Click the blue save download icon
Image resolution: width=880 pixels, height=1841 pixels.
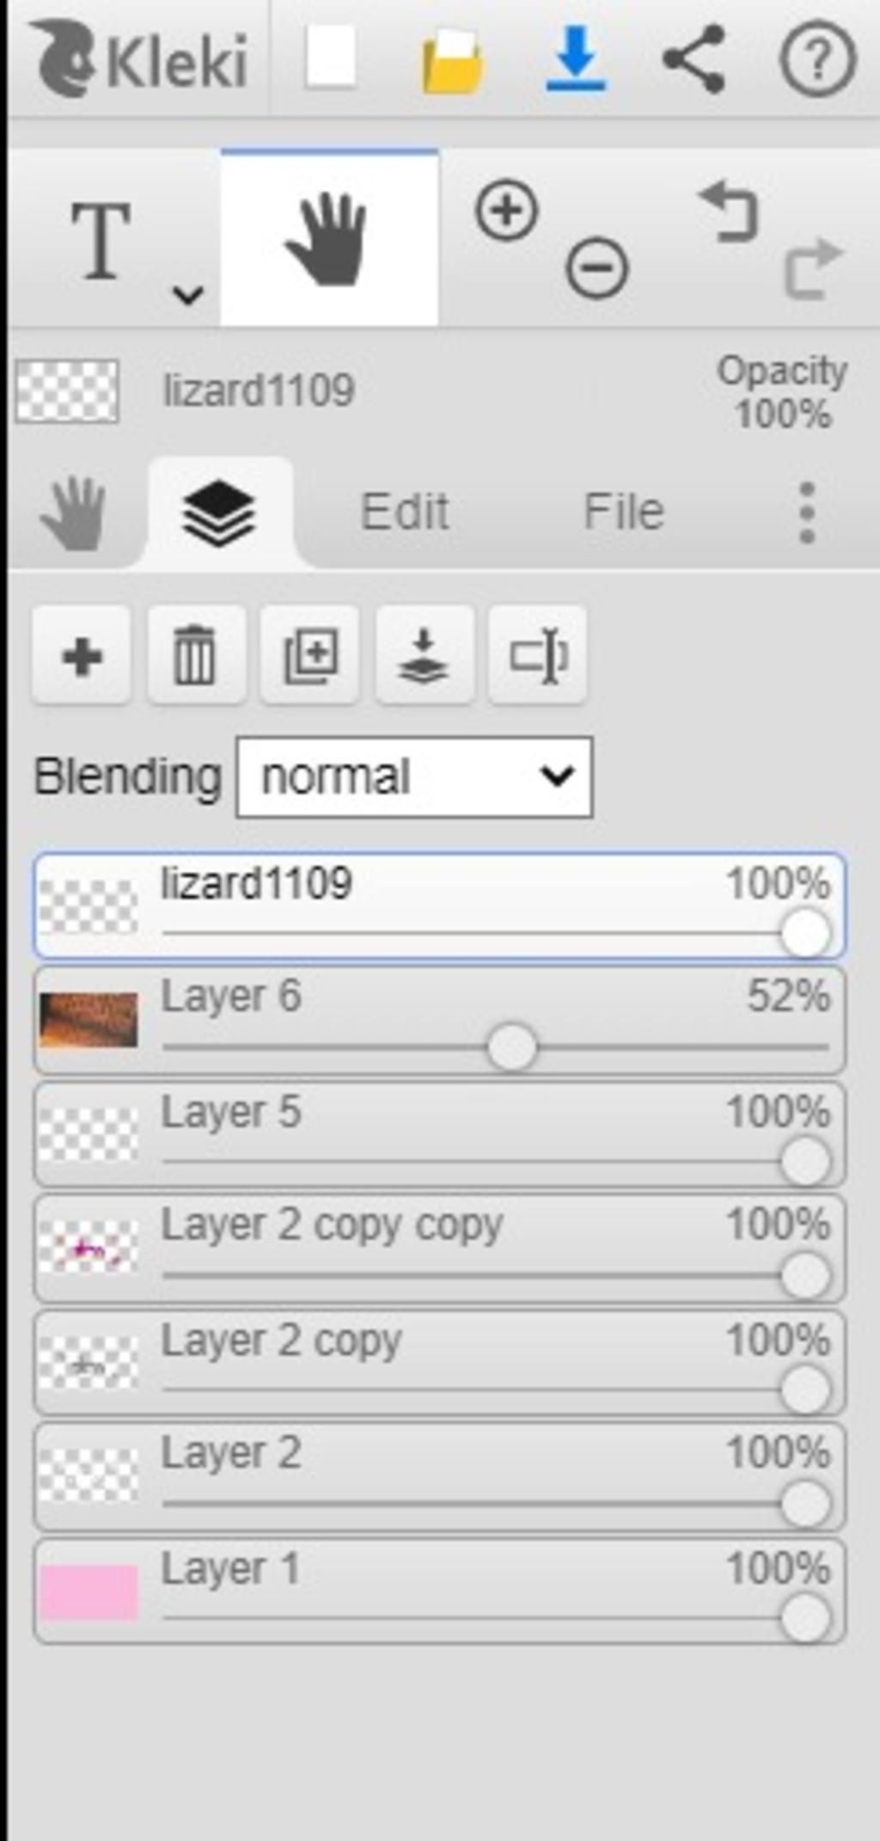[x=576, y=58]
